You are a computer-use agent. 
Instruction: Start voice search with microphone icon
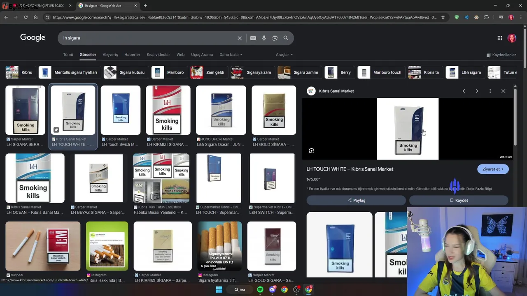point(264,38)
